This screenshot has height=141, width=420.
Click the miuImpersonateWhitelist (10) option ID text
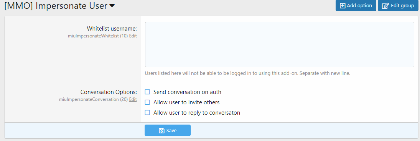[x=98, y=36]
